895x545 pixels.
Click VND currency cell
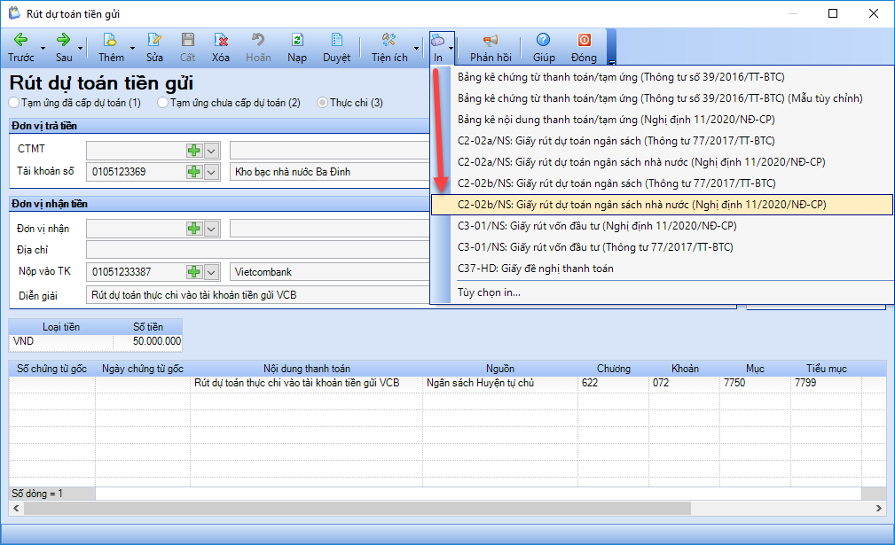click(60, 341)
